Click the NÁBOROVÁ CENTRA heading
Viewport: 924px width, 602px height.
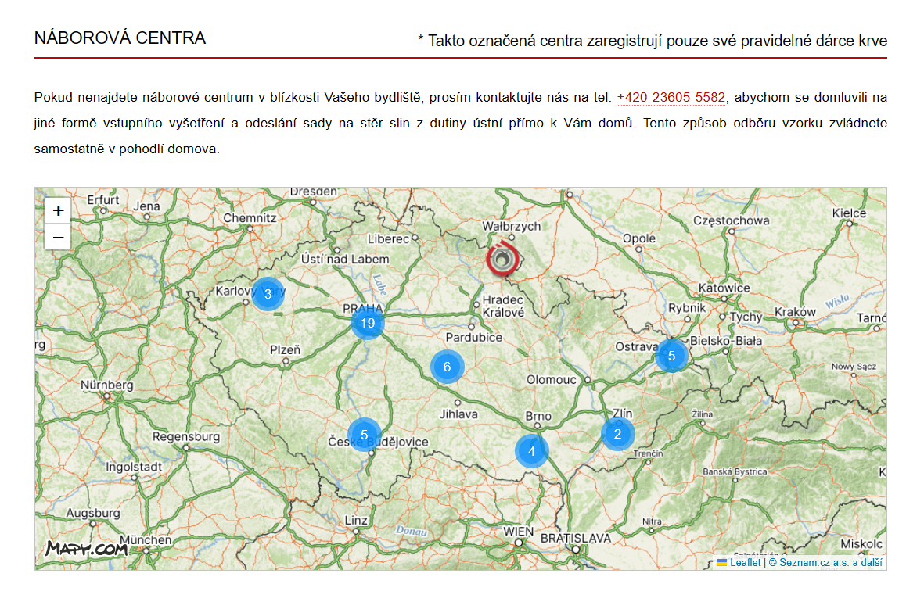(120, 38)
